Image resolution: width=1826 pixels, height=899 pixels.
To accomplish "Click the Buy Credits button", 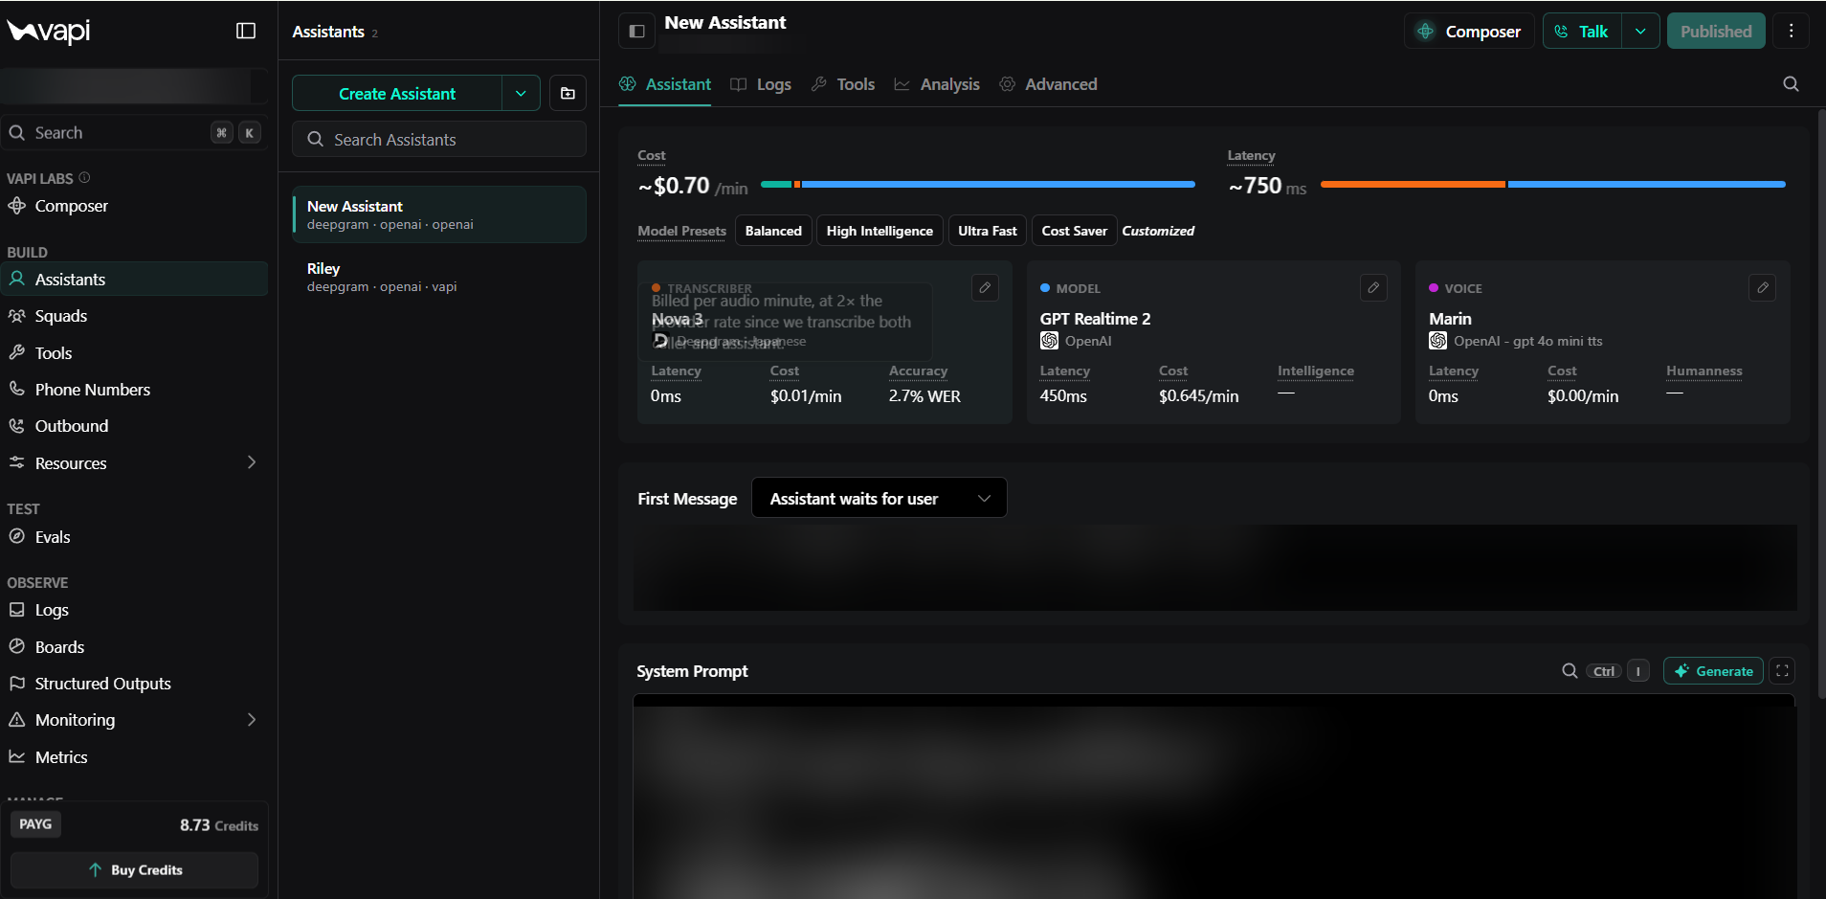I will point(134,869).
